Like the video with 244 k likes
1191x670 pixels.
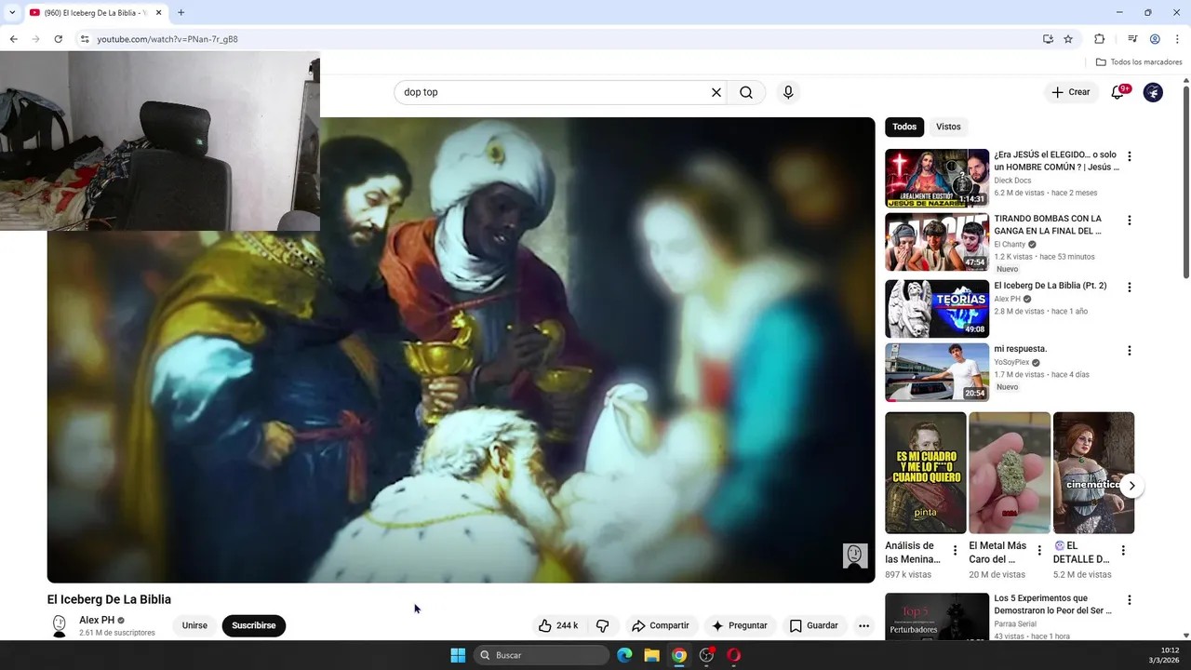558,625
